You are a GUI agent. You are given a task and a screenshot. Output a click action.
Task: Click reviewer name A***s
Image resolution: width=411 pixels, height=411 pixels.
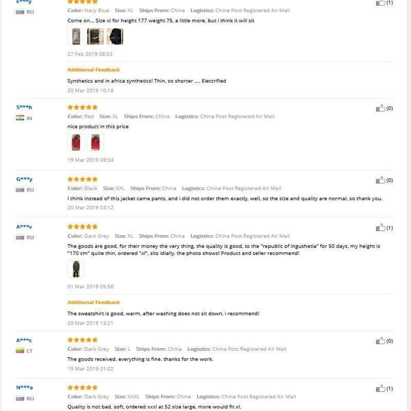tap(24, 340)
